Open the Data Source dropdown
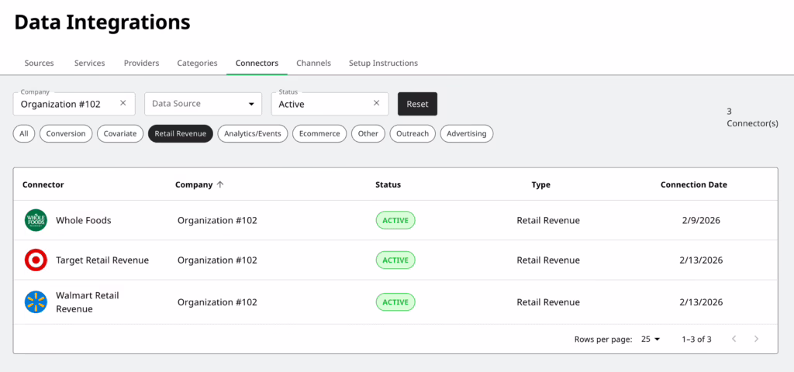Viewport: 794px width, 372px height. click(203, 104)
